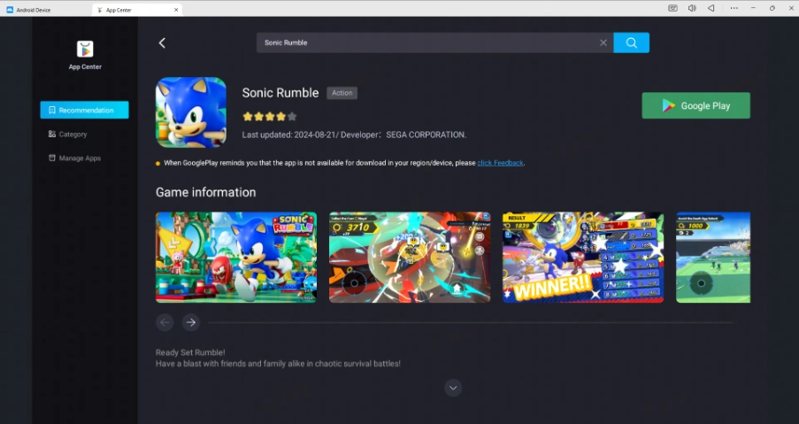Close the App Center tab

tap(176, 10)
